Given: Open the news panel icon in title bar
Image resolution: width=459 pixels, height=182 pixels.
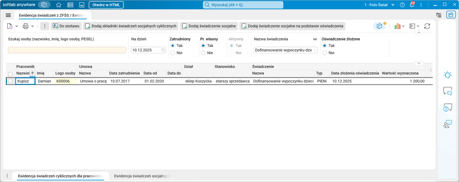Looking at the screenshot, I should coord(70,5).
